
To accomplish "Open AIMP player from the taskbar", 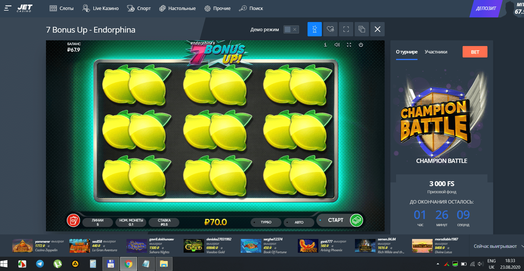I will pos(75,264).
